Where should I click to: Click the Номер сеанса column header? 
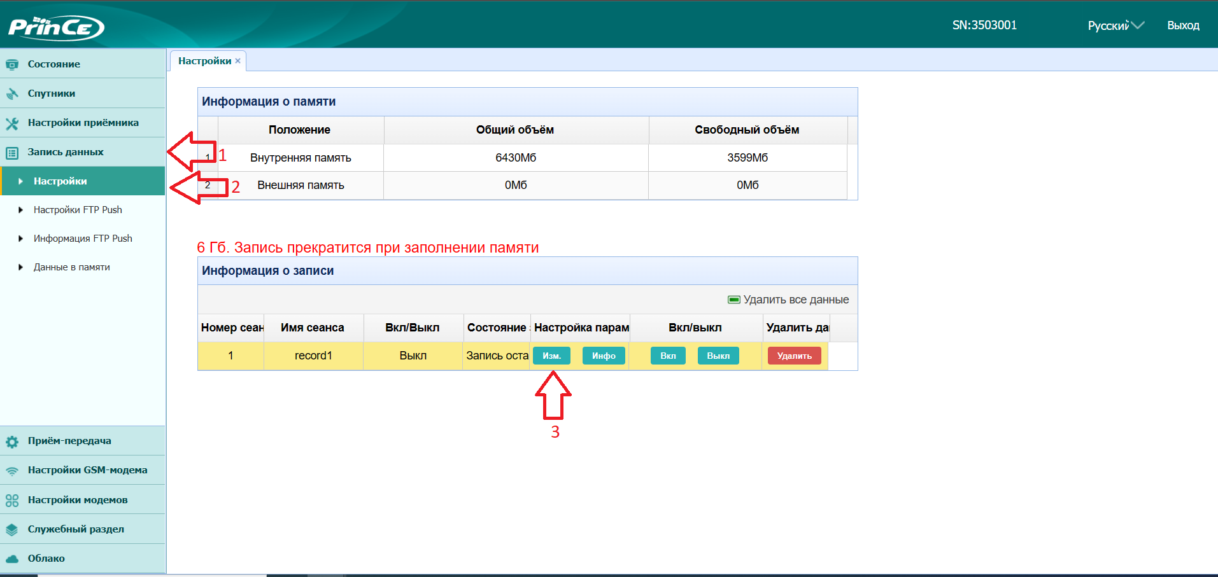[231, 328]
